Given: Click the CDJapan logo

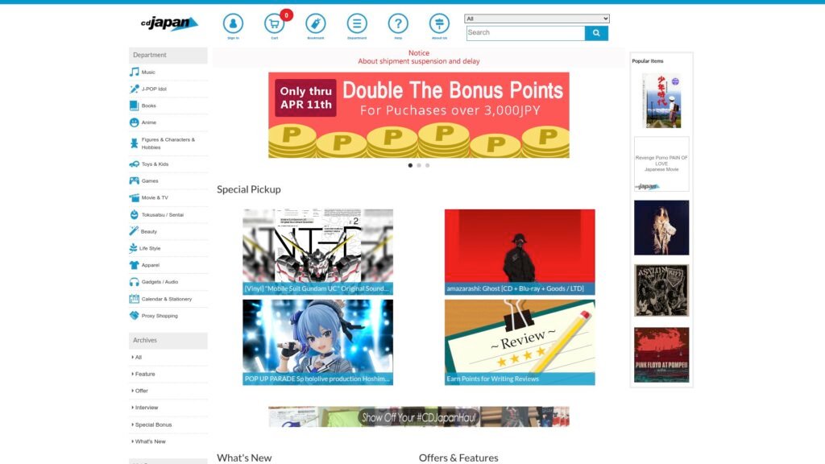Looking at the screenshot, I should click(169, 23).
